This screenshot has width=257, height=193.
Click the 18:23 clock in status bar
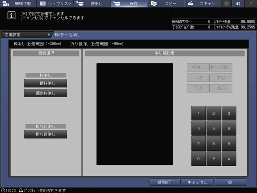(9, 190)
